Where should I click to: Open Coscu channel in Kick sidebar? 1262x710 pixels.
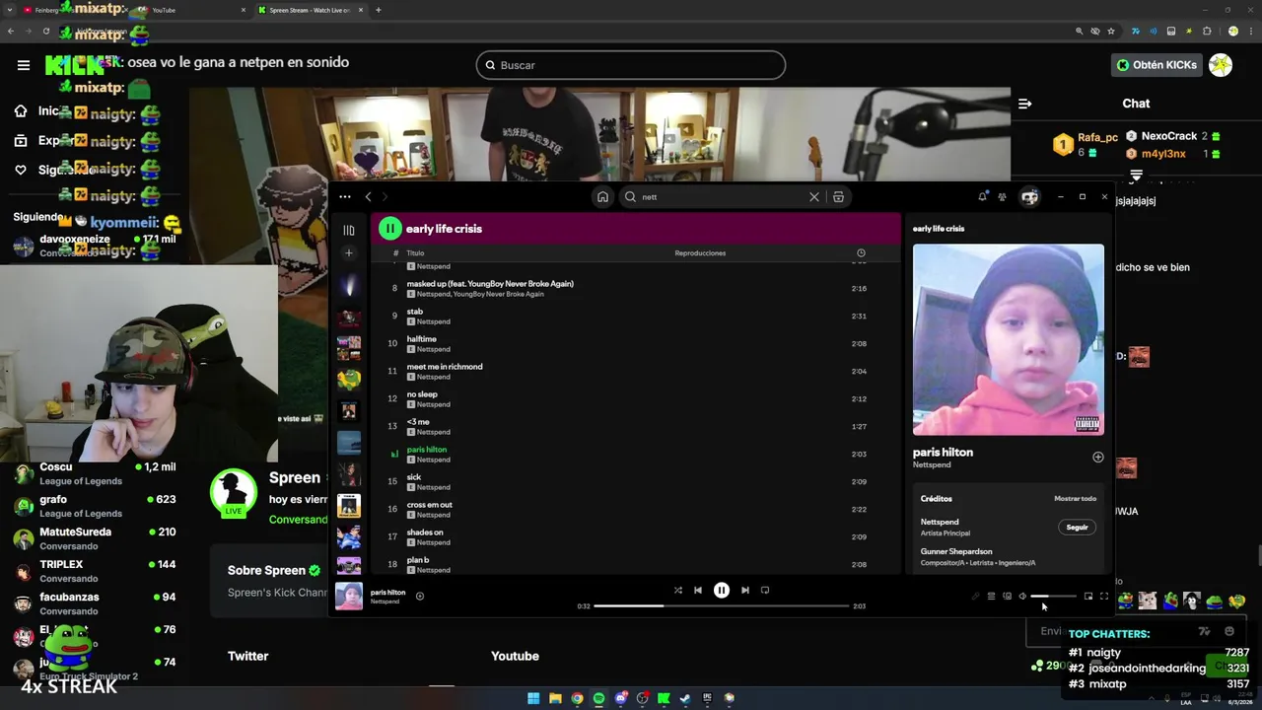95,473
